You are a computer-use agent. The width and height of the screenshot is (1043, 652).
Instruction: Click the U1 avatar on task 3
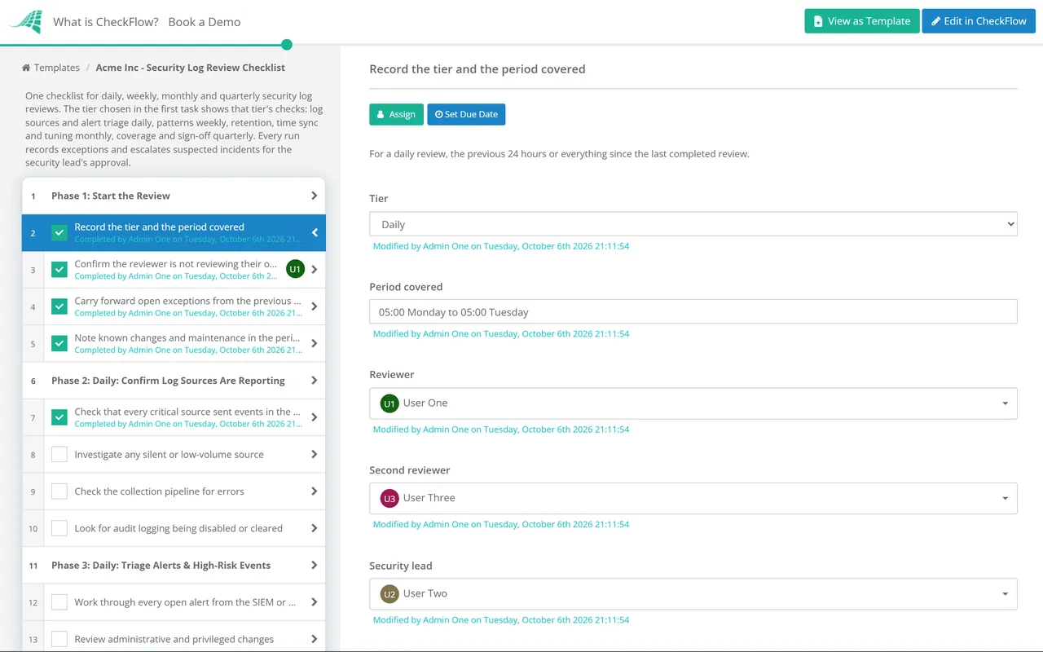295,269
